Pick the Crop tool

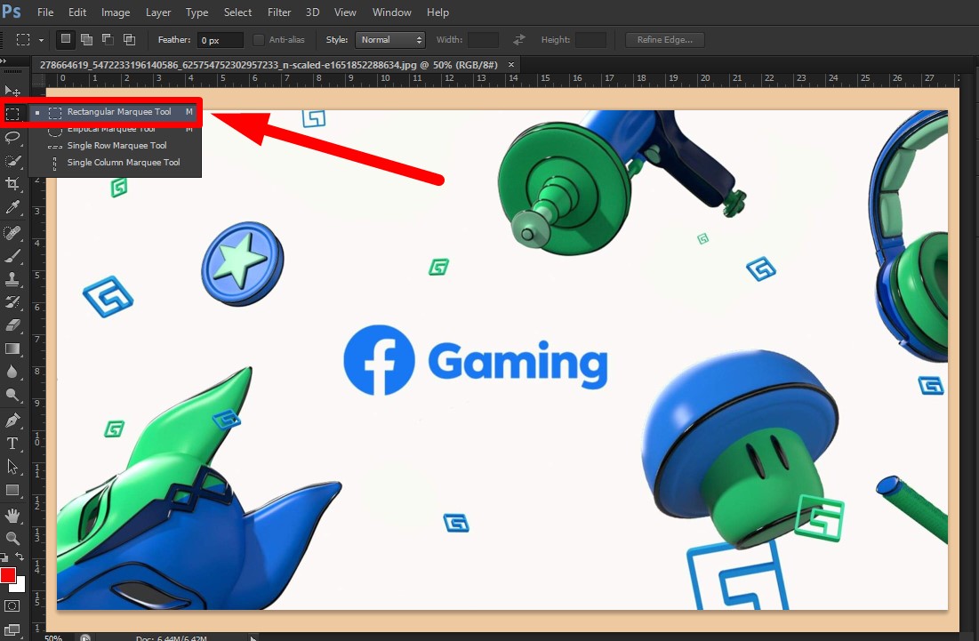point(12,183)
